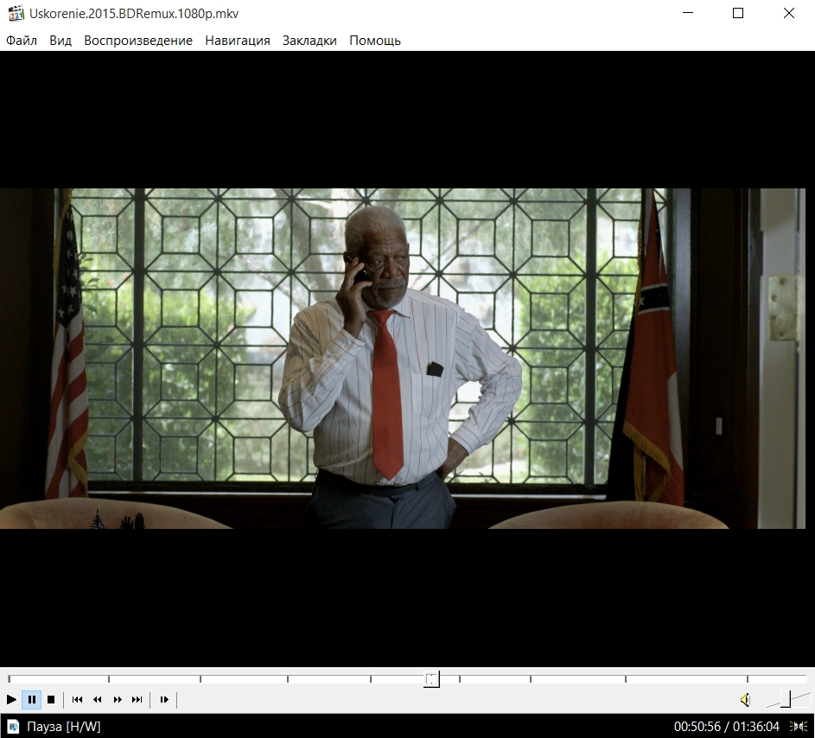Close the player window

point(789,13)
